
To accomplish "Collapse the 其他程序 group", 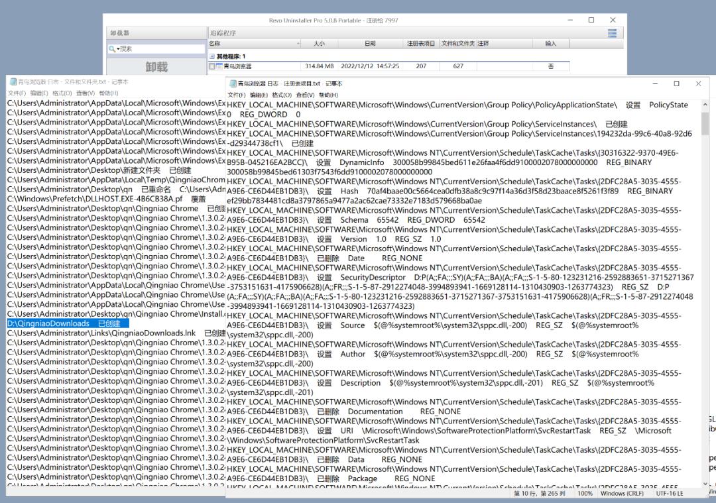I will coord(212,56).
